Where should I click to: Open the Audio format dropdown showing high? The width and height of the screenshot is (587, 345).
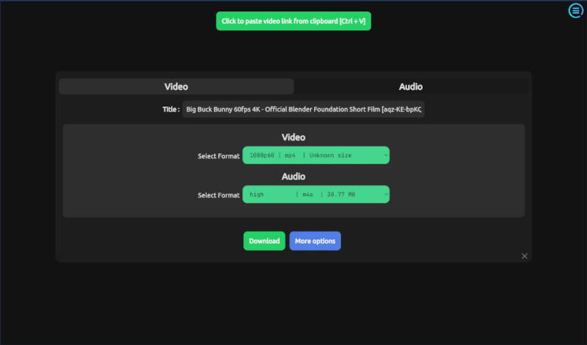315,195
